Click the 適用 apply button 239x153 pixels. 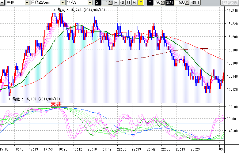tap(195, 3)
